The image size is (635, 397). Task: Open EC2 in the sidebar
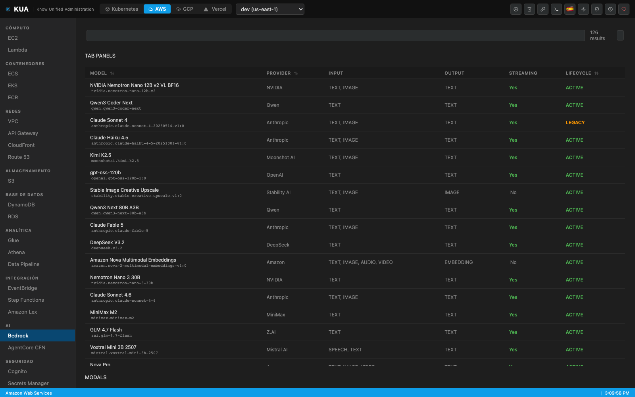[38, 38]
